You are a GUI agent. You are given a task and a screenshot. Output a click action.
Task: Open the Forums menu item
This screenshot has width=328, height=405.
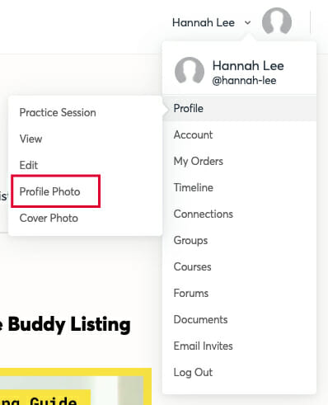click(240, 293)
